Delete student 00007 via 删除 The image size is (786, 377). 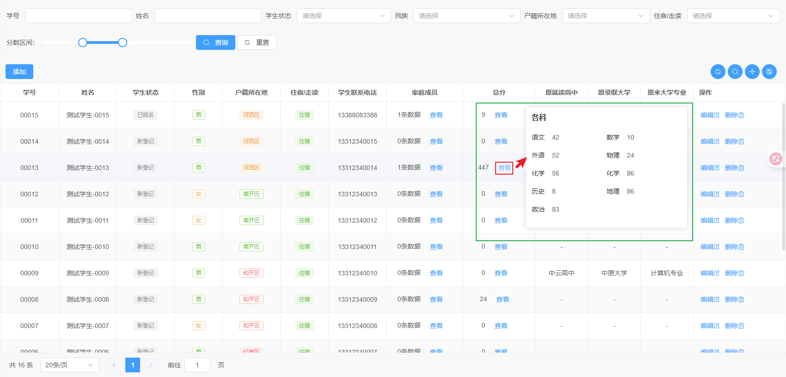pyautogui.click(x=734, y=326)
